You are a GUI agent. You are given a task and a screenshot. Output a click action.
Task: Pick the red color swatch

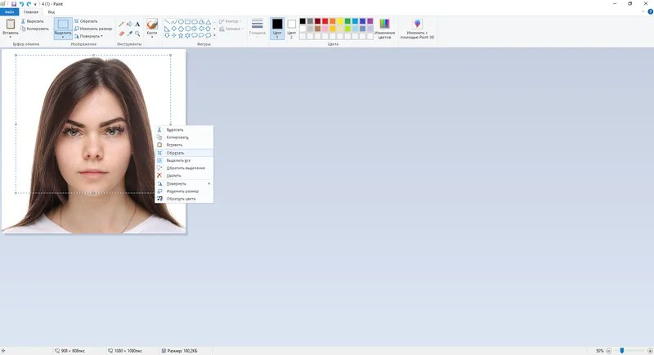tap(325, 21)
